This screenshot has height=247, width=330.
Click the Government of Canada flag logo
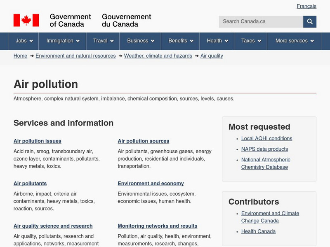coord(26,20)
